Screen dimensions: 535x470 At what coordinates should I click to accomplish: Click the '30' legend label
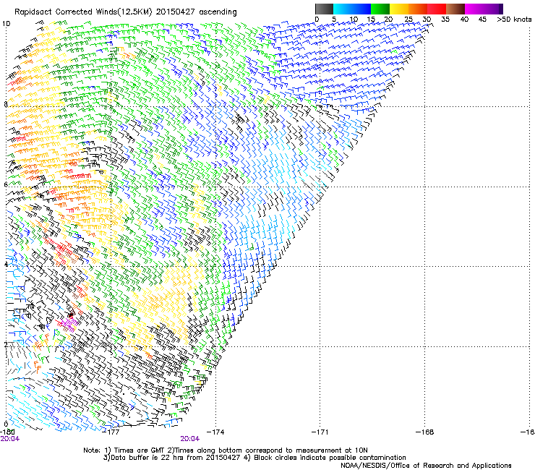pos(427,20)
